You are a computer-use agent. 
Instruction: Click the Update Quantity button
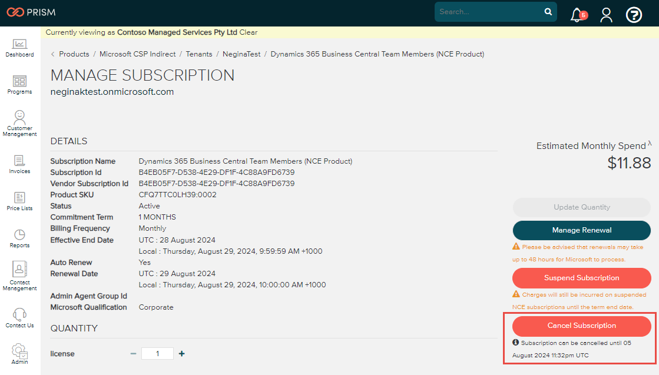(x=582, y=207)
